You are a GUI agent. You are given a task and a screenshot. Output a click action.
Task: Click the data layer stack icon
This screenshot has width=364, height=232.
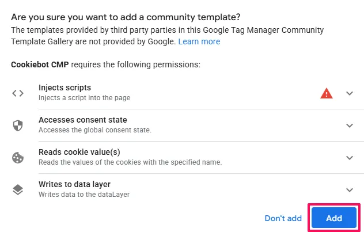click(x=18, y=190)
